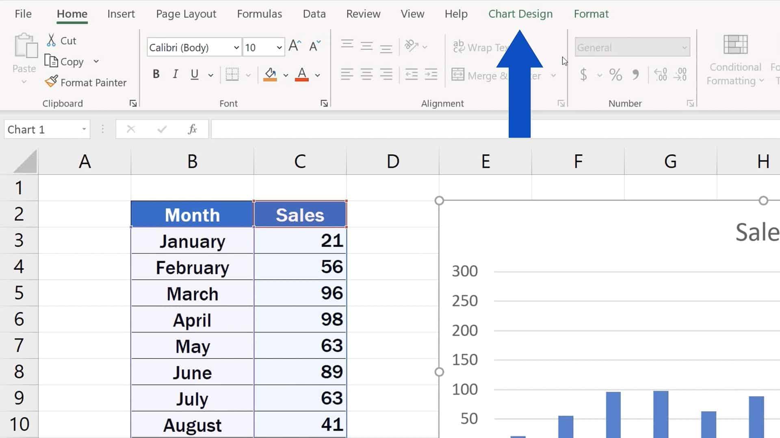This screenshot has height=438, width=780.
Task: Open the Fill Color dropdown arrow
Action: point(286,75)
